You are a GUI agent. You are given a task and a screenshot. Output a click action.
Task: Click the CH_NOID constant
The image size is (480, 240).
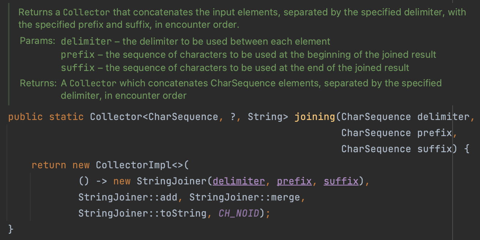239,213
